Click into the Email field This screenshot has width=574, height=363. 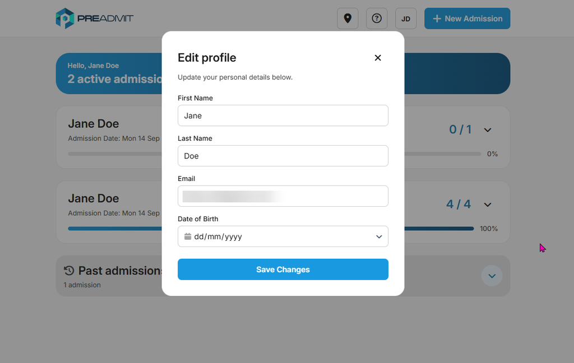(x=283, y=196)
